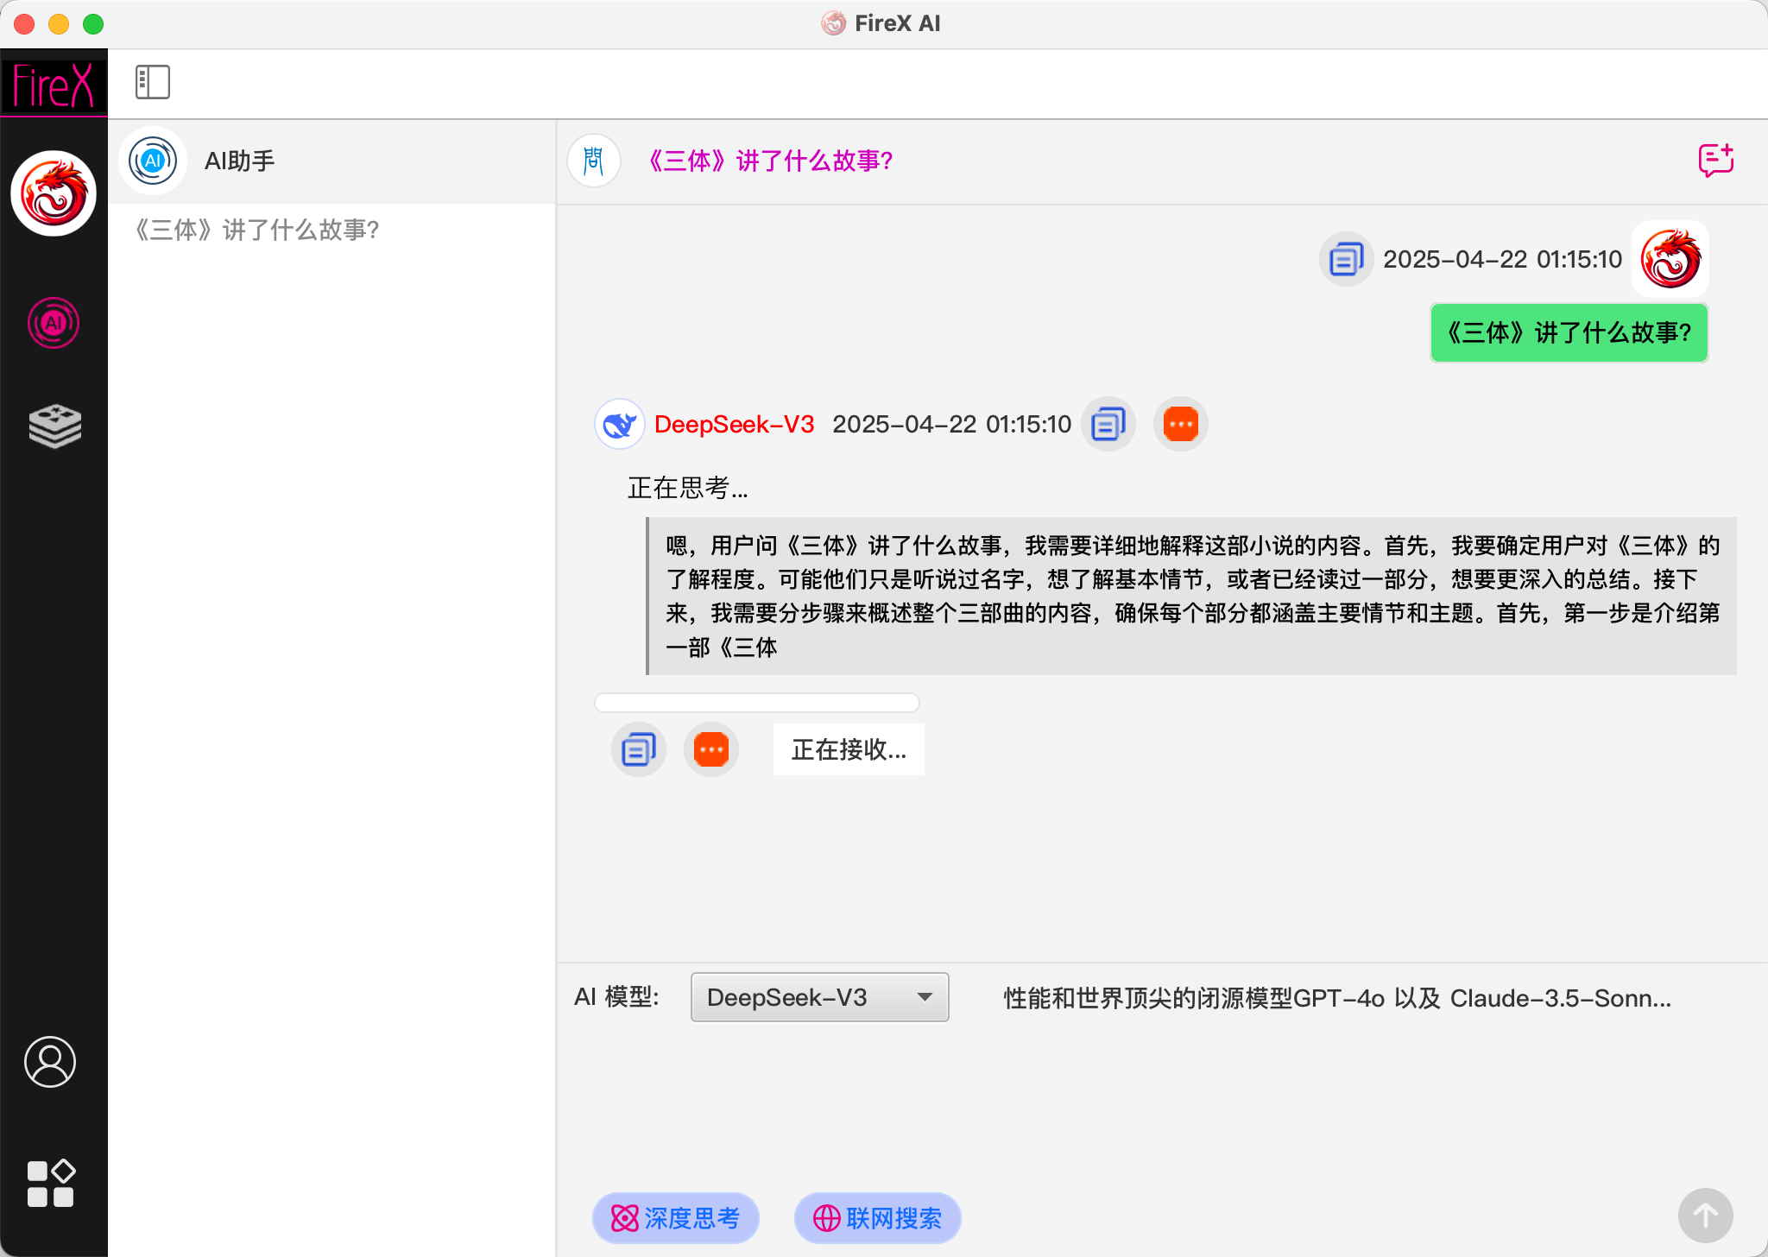Viewport: 1768px width, 1257px height.
Task: Copy the DeepSeek-V3 response
Action: pyautogui.click(x=1107, y=424)
